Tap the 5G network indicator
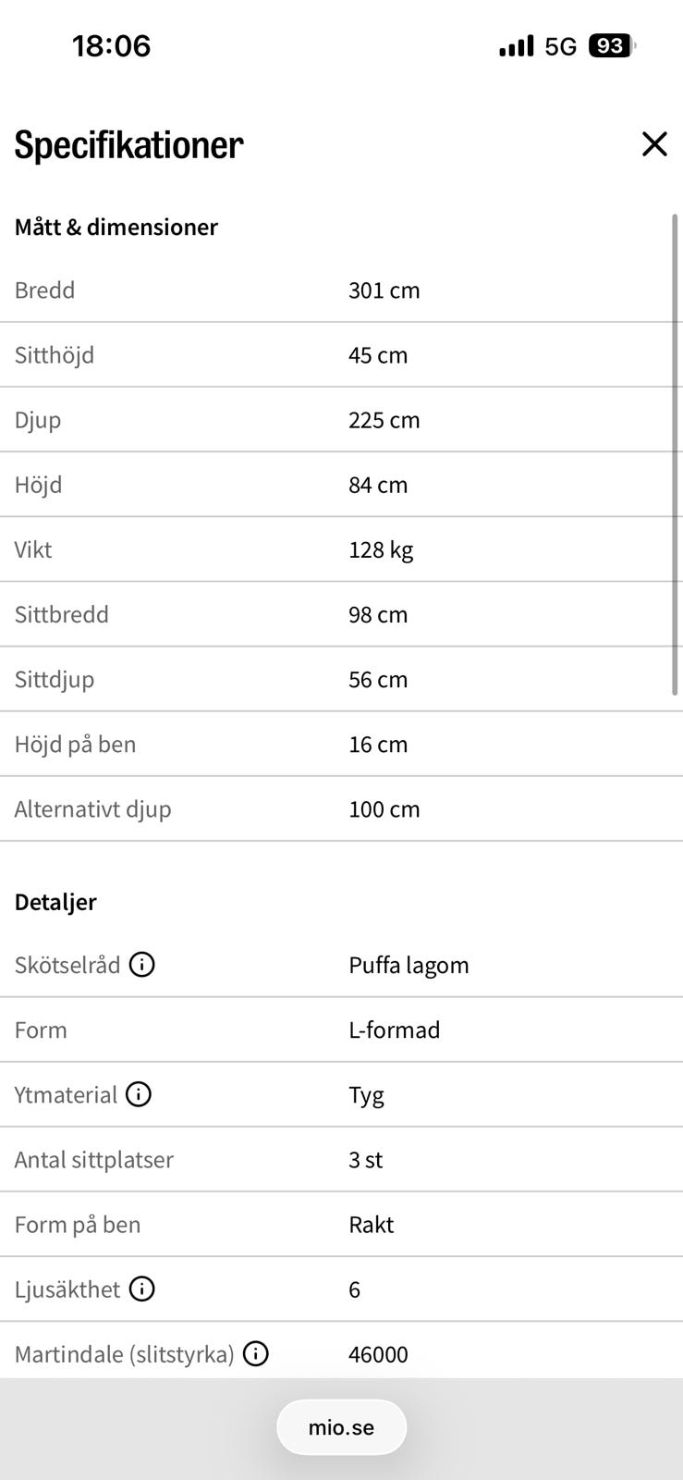683x1480 pixels. [x=561, y=46]
